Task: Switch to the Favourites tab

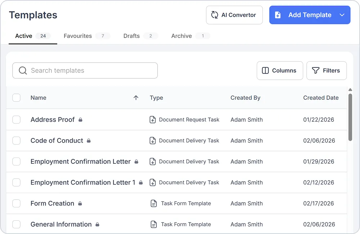Action: tap(78, 36)
